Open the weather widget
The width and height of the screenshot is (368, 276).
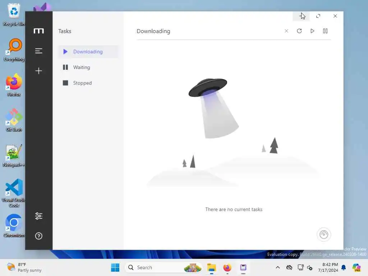(x=24, y=267)
